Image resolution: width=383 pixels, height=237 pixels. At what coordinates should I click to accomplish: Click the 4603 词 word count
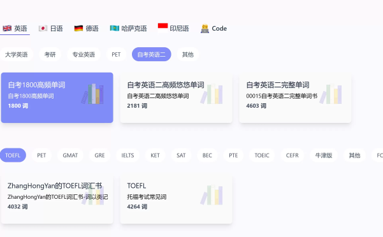click(256, 106)
